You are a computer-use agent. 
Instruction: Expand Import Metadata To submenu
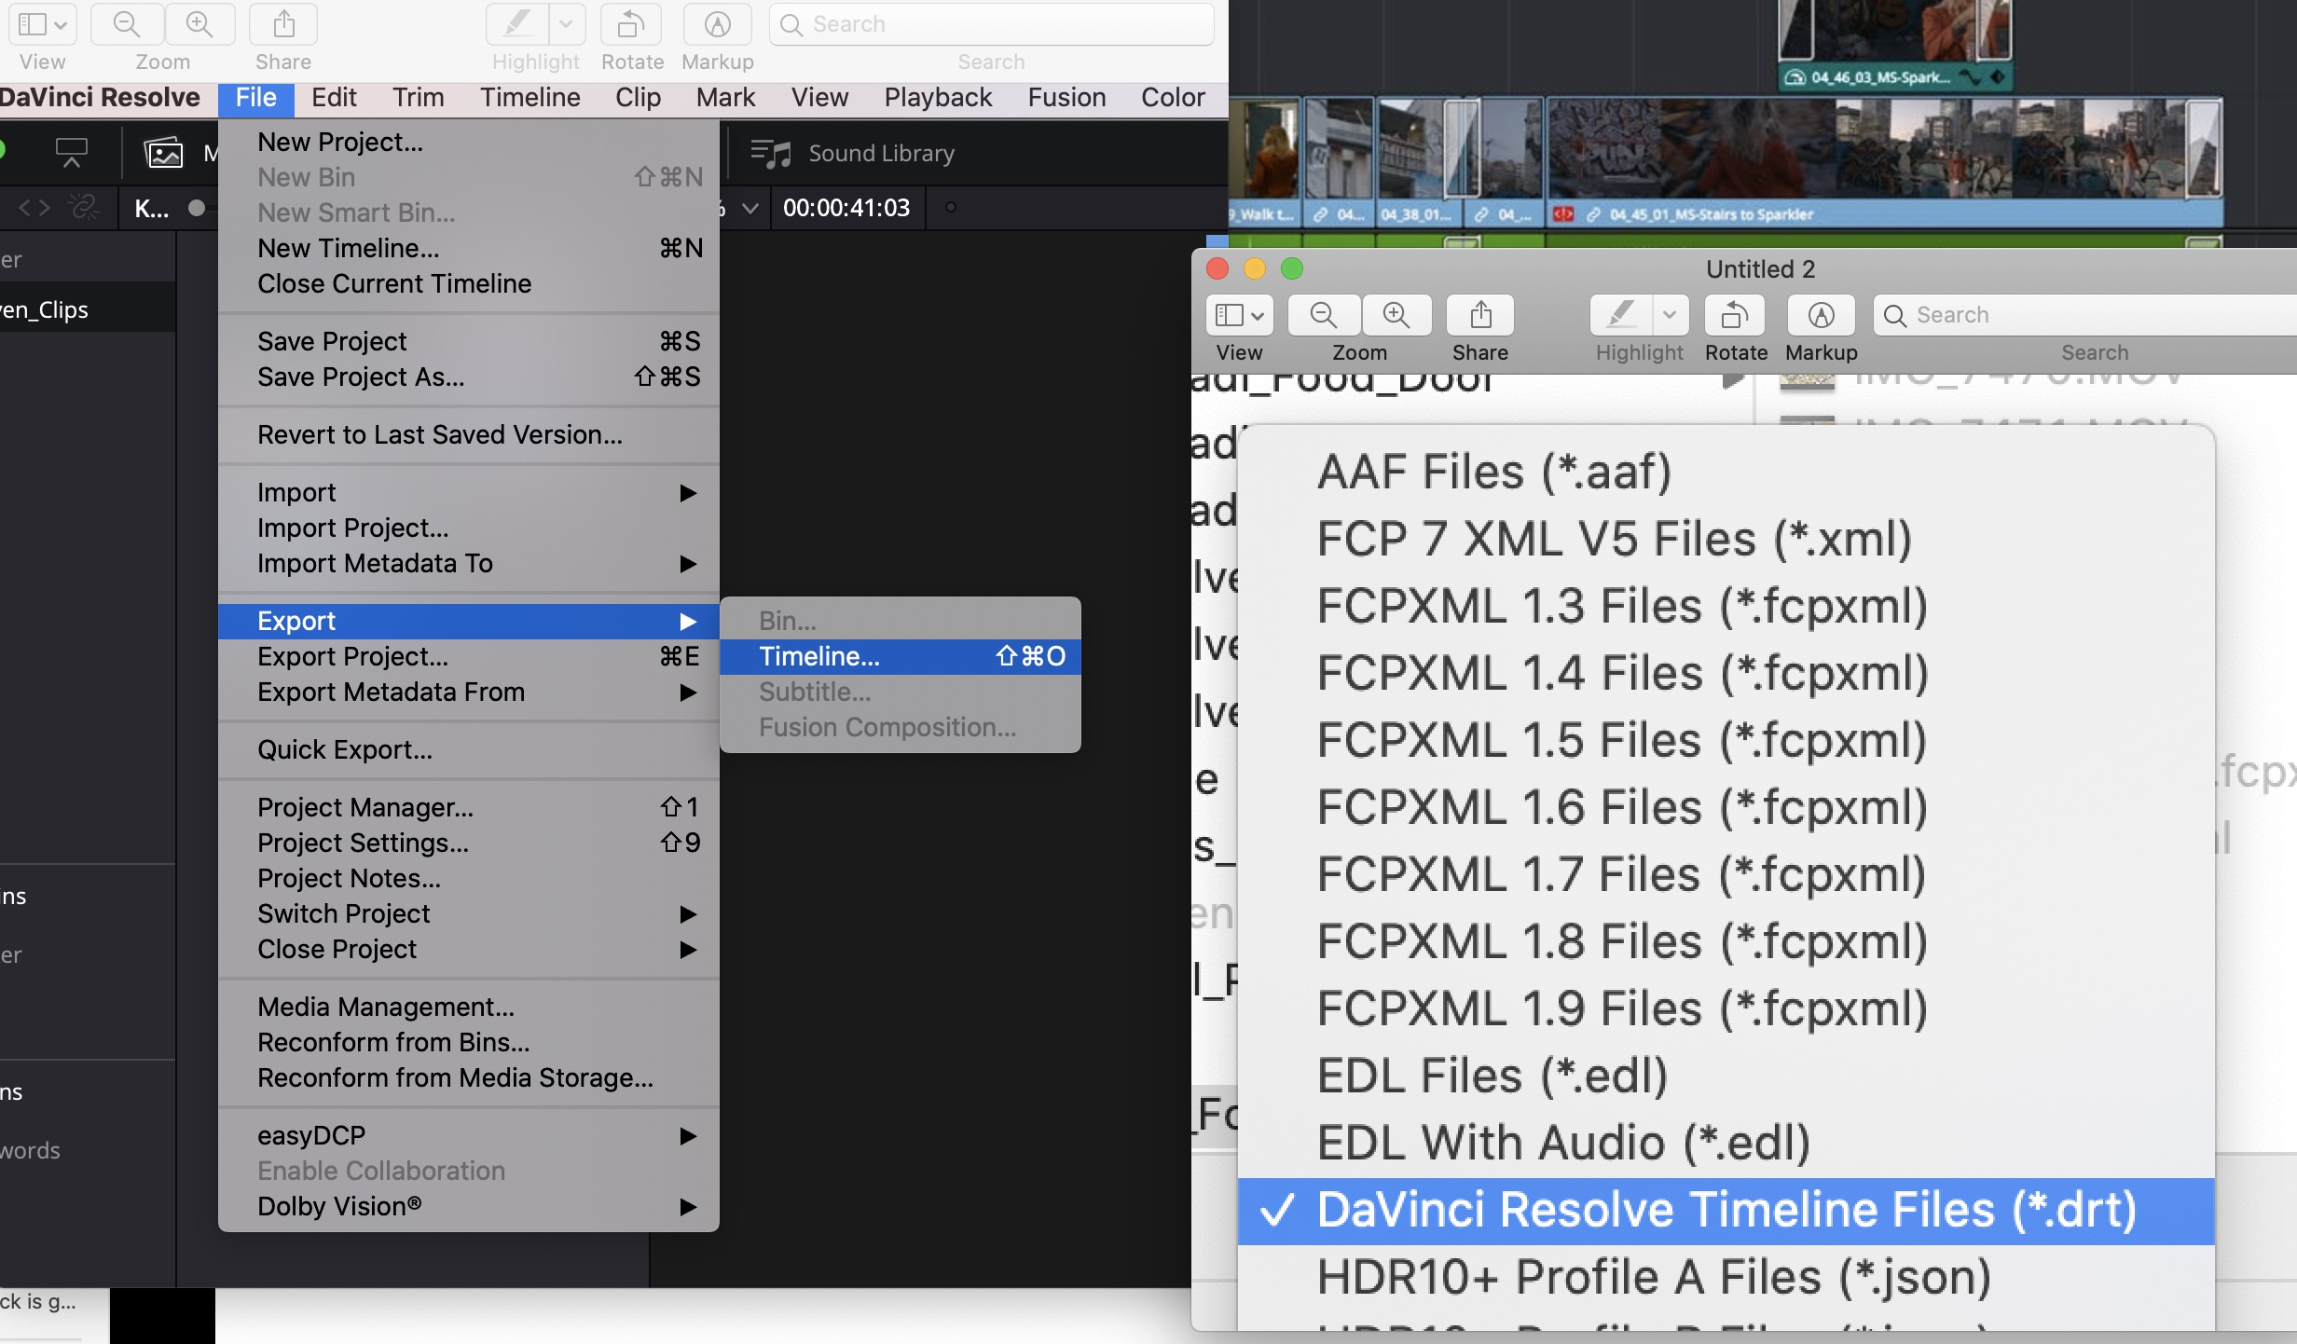[469, 563]
